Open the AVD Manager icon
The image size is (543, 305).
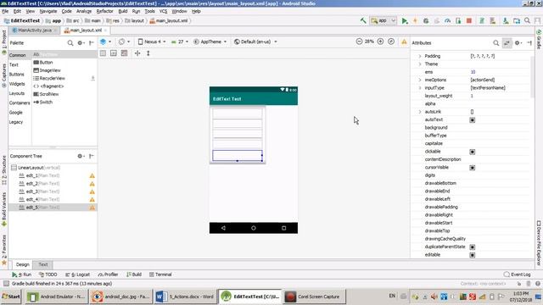tap(492, 20)
